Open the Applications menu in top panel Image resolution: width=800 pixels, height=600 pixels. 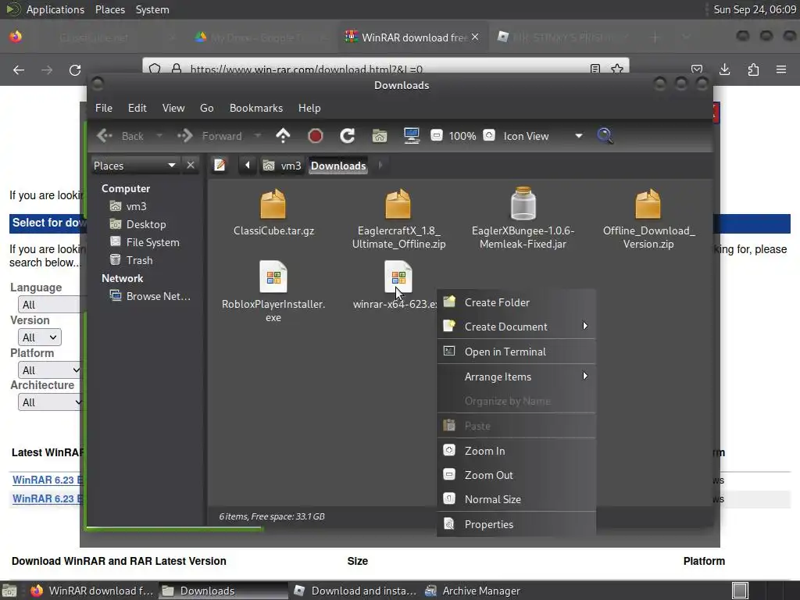55,9
